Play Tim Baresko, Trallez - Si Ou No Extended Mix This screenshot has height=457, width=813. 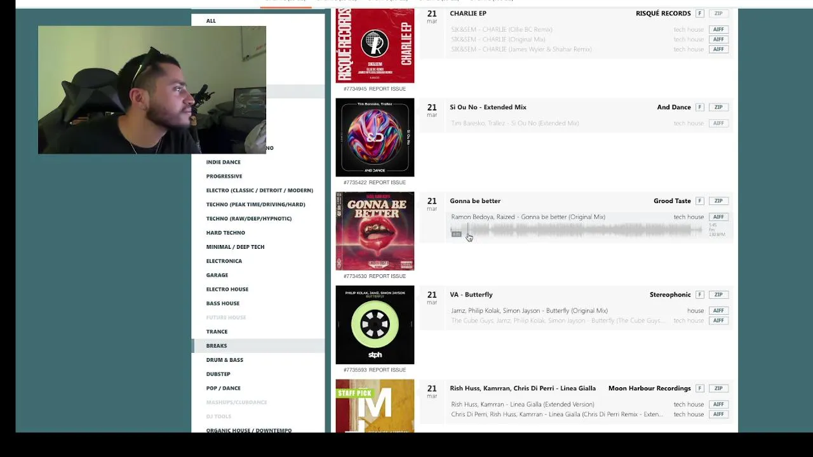tap(514, 123)
